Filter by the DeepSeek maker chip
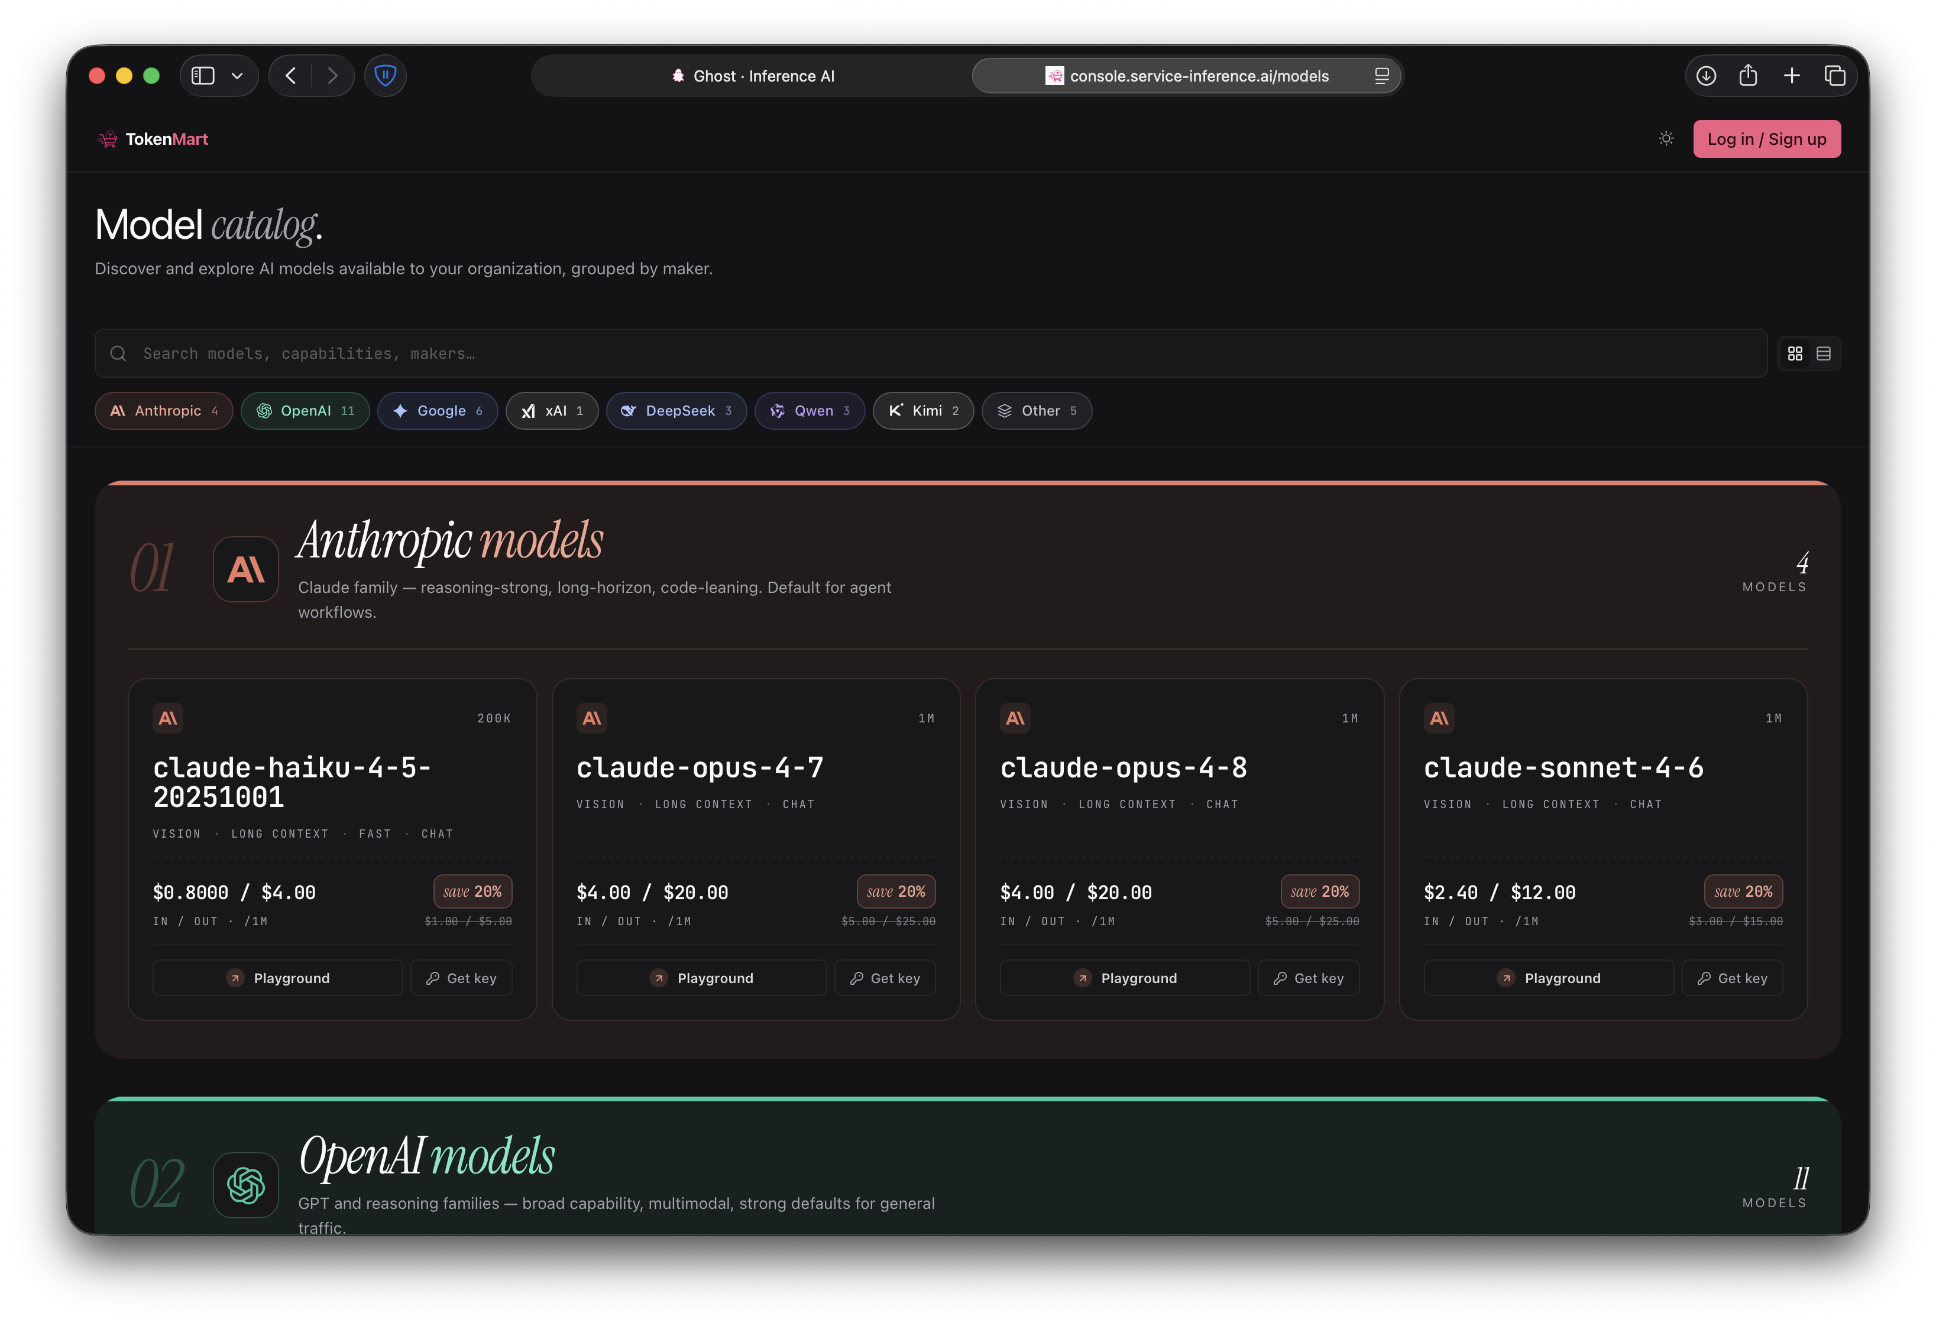The image size is (1936, 1323). (676, 410)
